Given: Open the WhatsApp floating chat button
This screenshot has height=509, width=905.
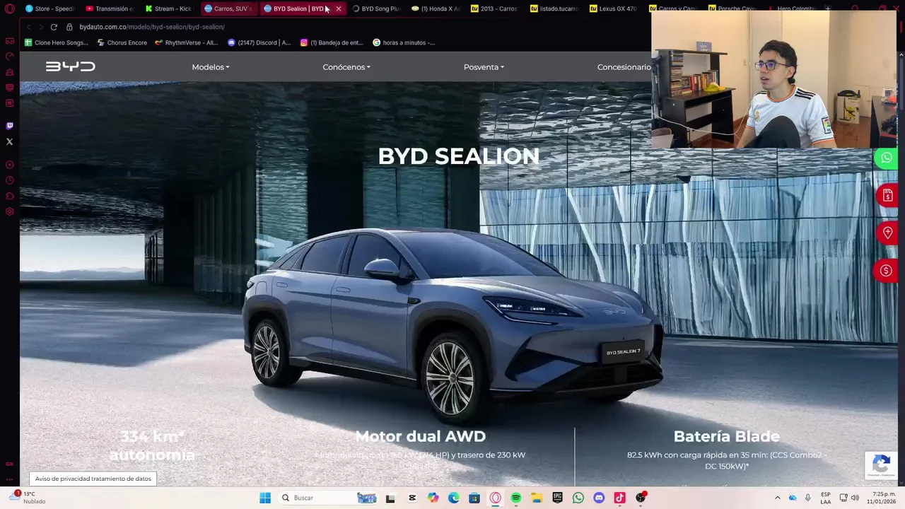Looking at the screenshot, I should pos(886,158).
